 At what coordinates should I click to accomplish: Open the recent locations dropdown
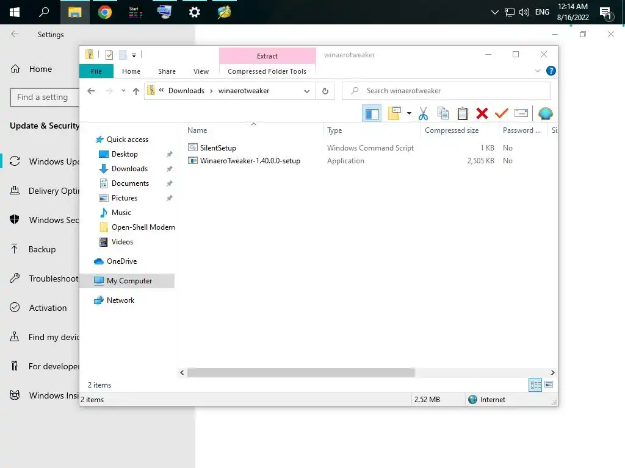123,91
